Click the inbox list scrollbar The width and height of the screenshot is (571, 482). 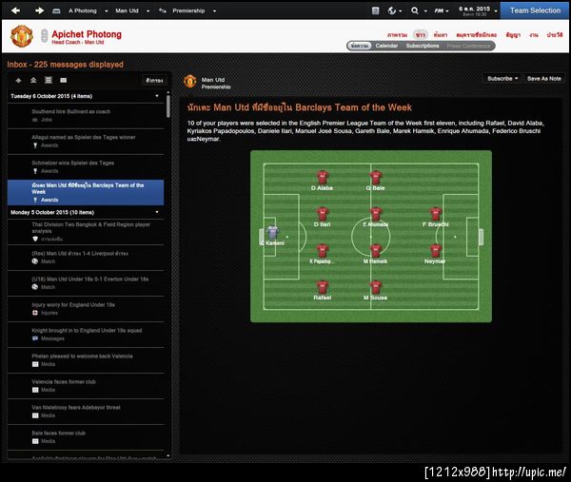pos(167,106)
